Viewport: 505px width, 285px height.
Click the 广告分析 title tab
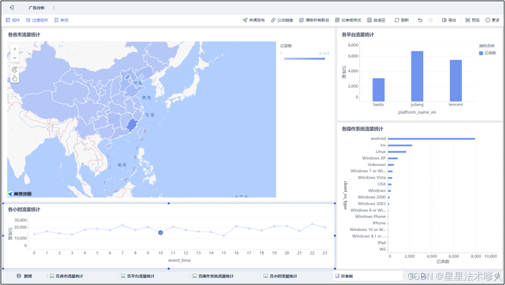point(37,8)
